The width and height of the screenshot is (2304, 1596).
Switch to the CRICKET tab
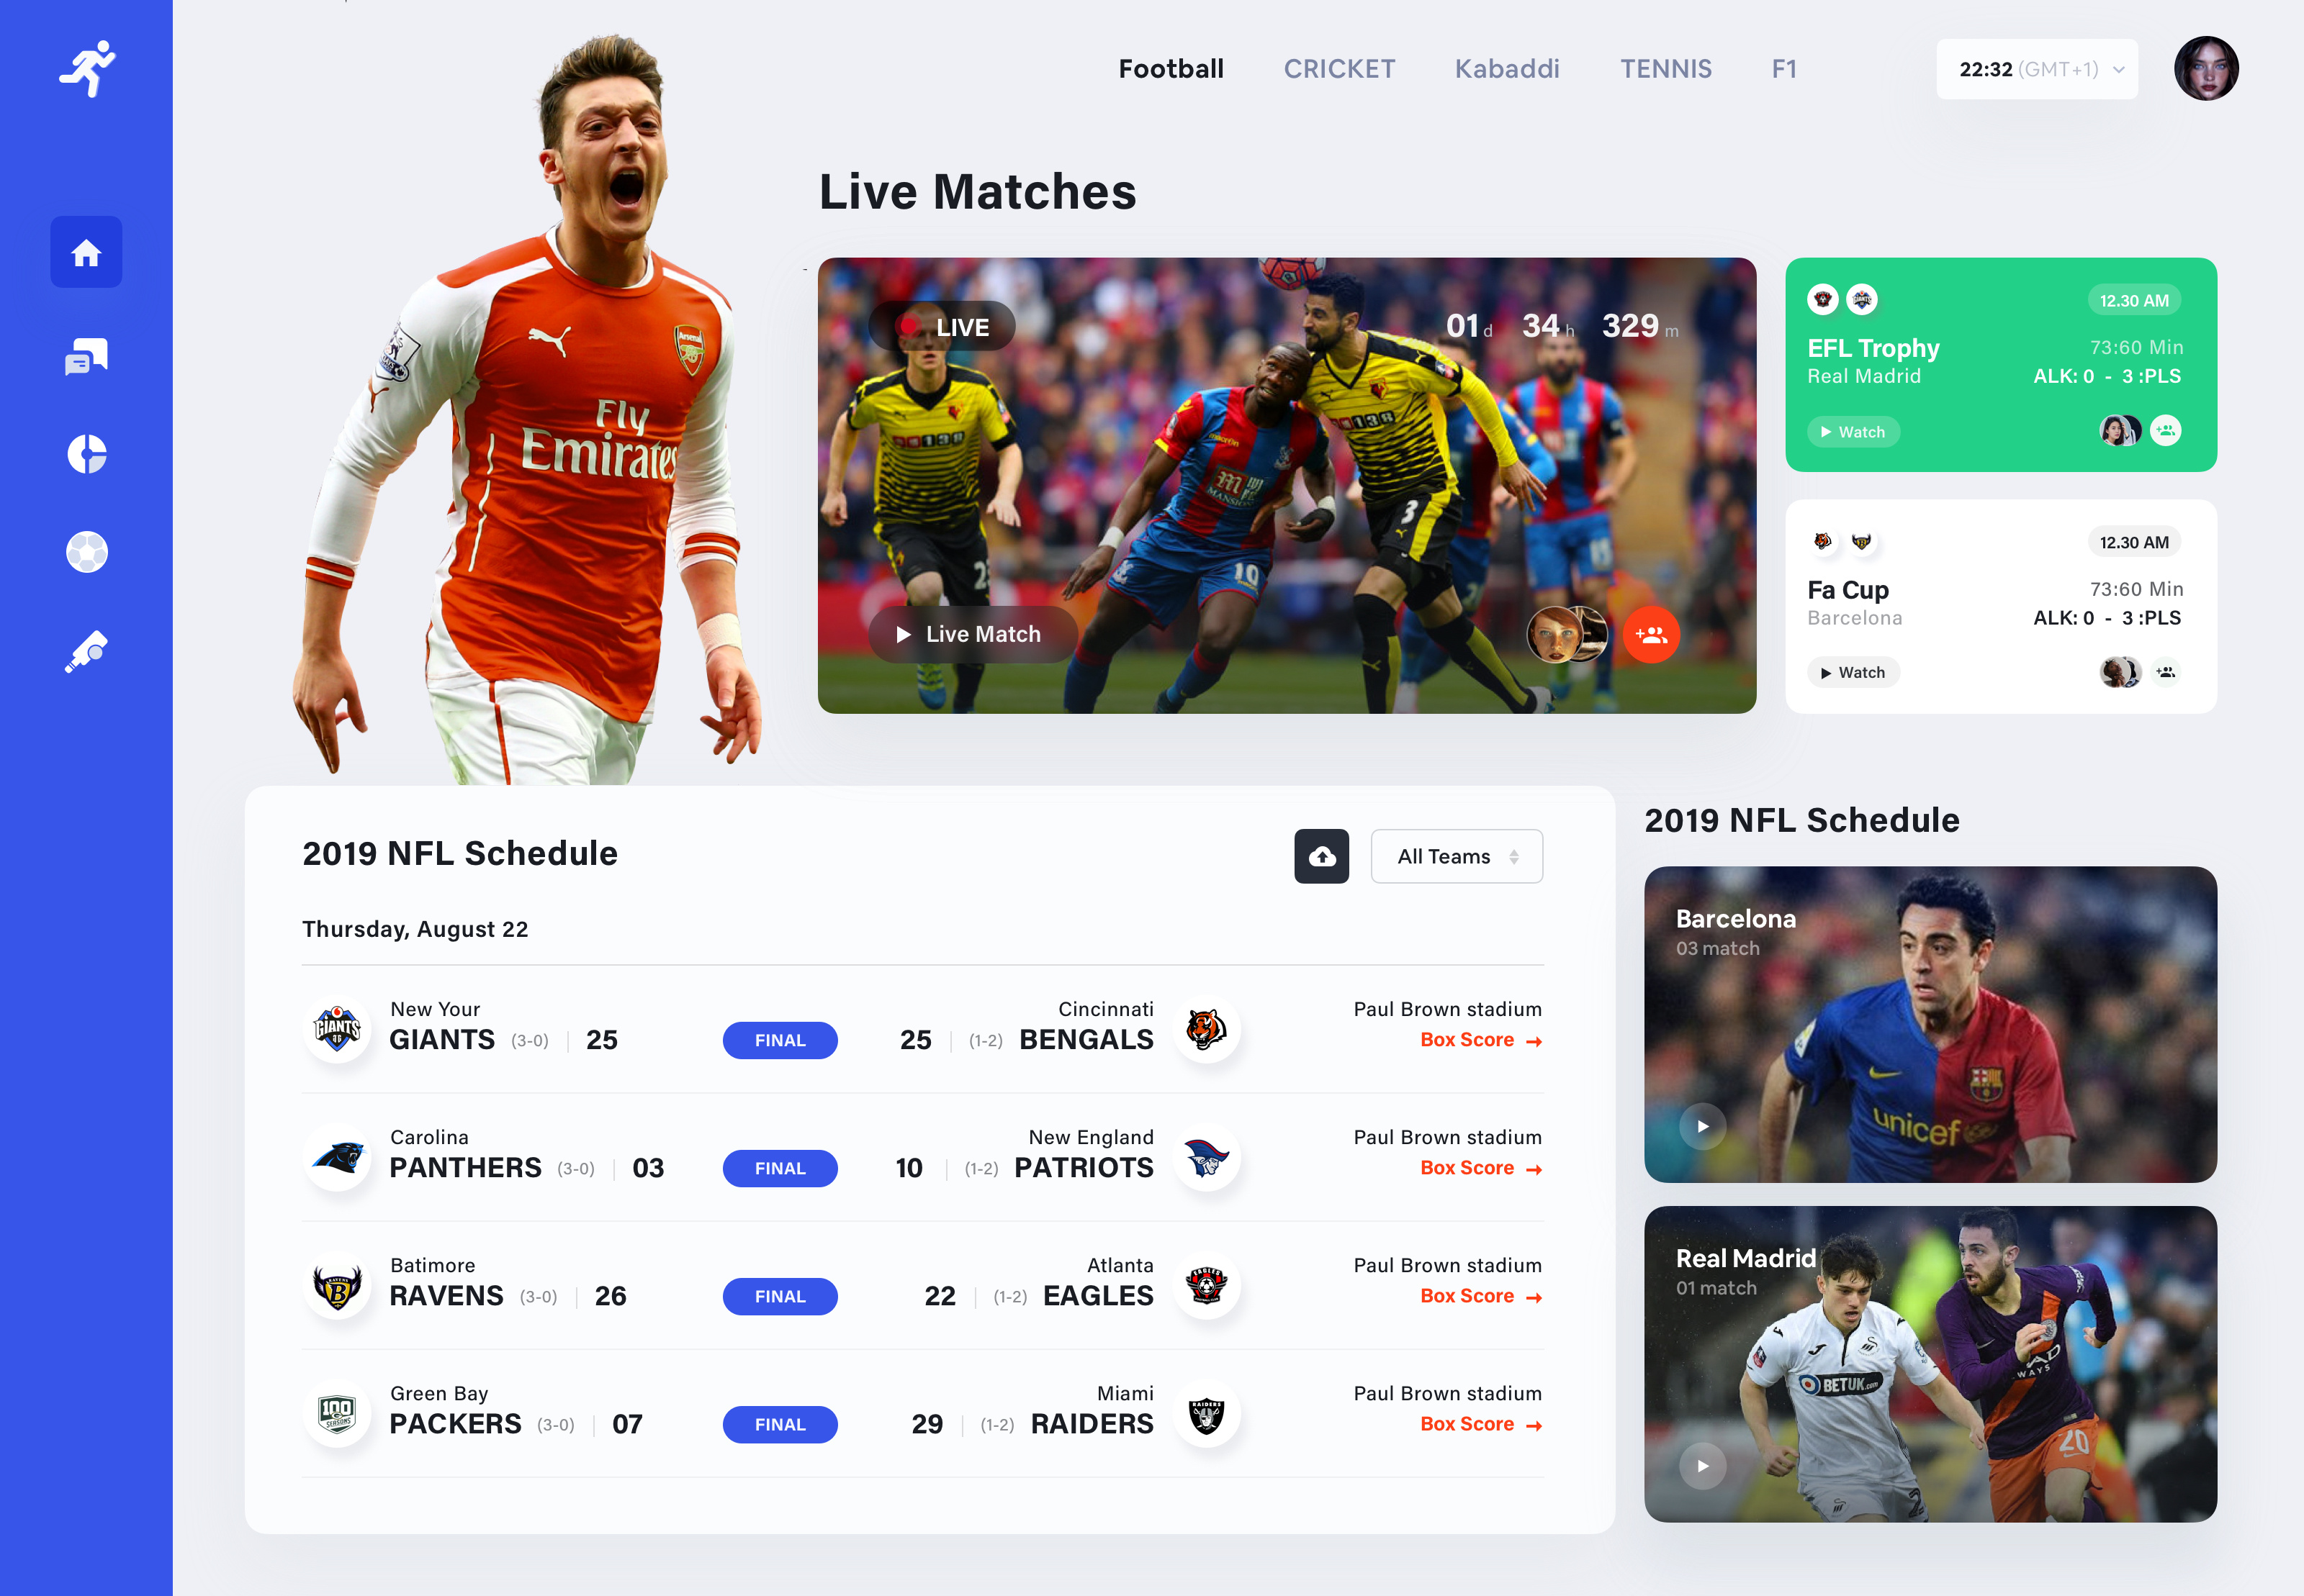[1338, 69]
